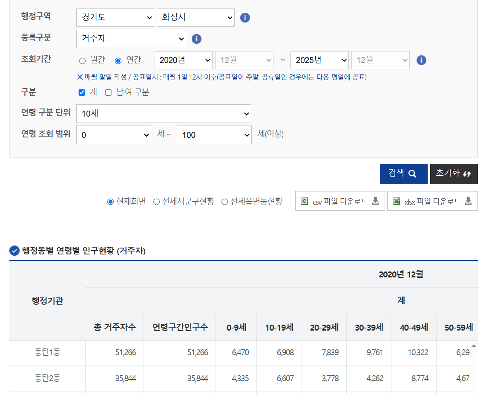Click info icon next to 화성시 dropdown
486x394 pixels.
245,17
